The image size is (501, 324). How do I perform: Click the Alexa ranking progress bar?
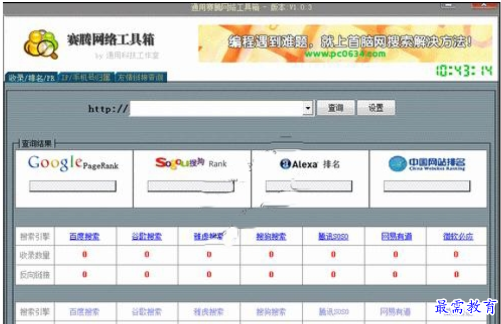[x=309, y=186]
